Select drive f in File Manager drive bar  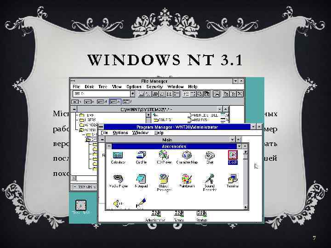tap(127, 102)
